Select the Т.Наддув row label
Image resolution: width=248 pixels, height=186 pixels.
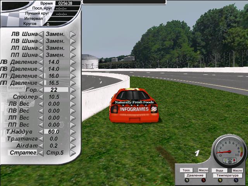point(21,132)
